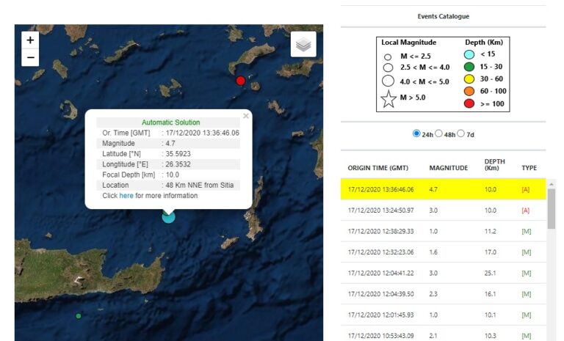Select highlighted 13:36:46.06 magnitude 4.7 event

coord(444,189)
